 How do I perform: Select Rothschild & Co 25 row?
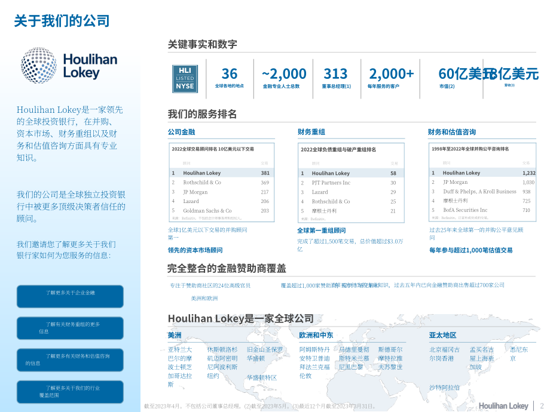tap(351, 201)
